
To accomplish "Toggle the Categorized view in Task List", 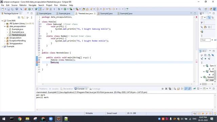I will click(x=209, y=17).
